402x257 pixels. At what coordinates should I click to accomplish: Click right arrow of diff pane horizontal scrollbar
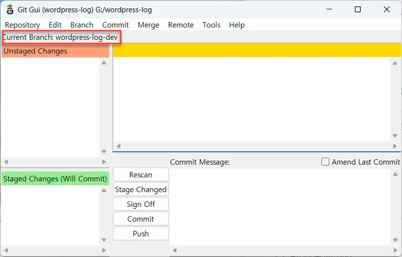(395, 146)
